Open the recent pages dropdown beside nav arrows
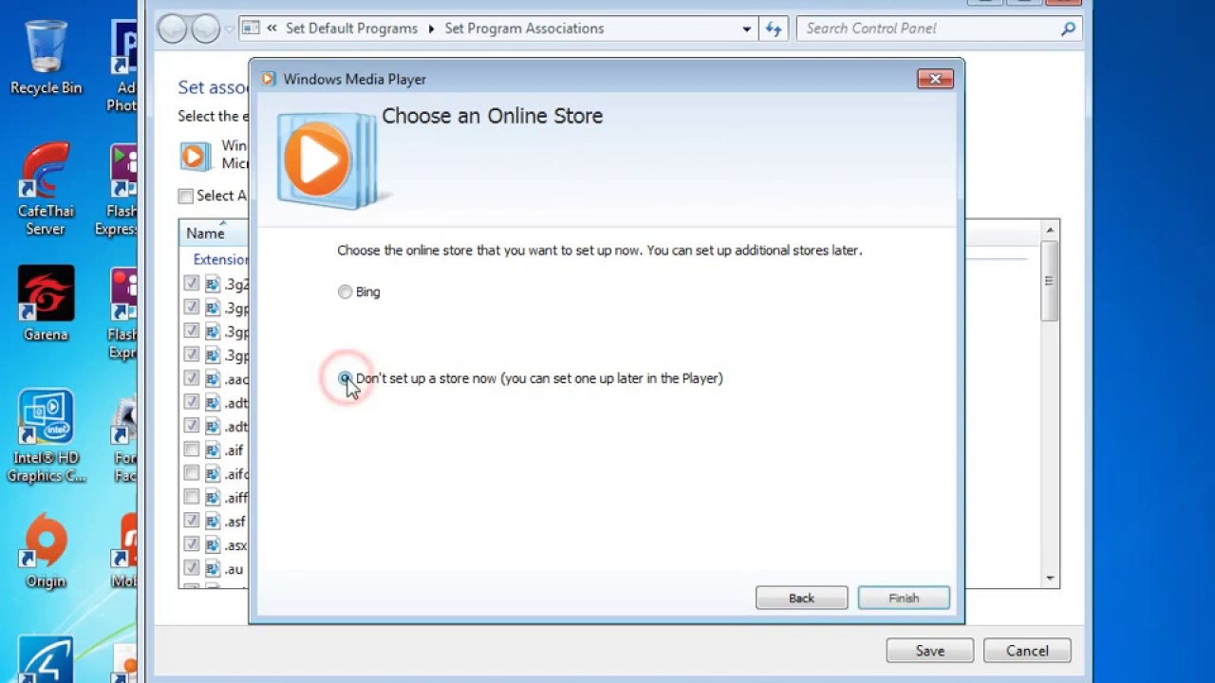 click(229, 29)
